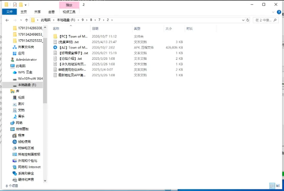Click the Properties quick access toolbar icon

tap(15, 5)
